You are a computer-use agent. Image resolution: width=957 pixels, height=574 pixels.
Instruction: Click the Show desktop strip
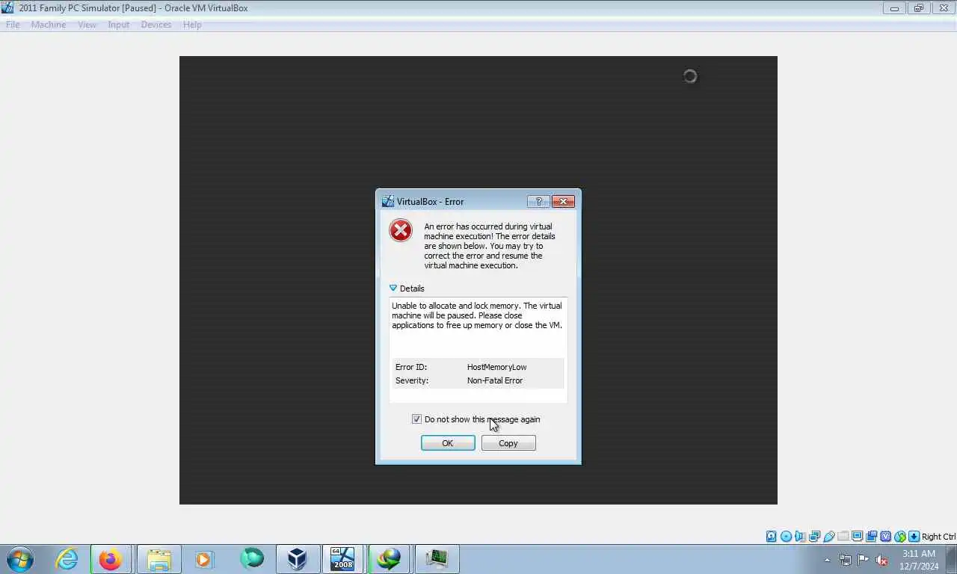coord(952,559)
